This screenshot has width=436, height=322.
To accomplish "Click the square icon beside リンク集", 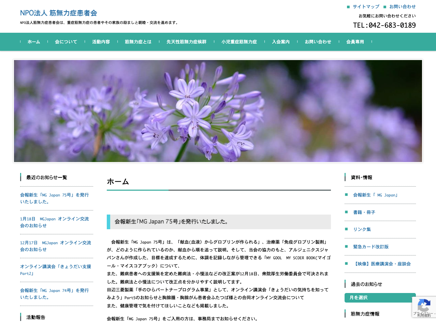I will pos(347,229).
